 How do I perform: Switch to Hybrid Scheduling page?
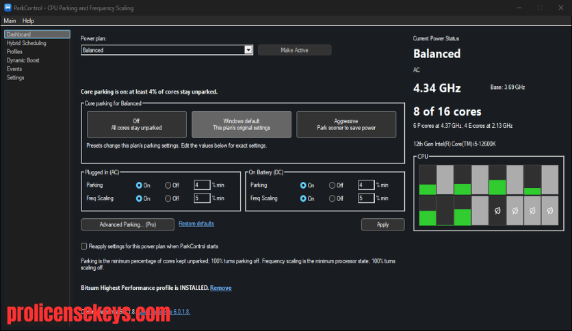pyautogui.click(x=26, y=43)
